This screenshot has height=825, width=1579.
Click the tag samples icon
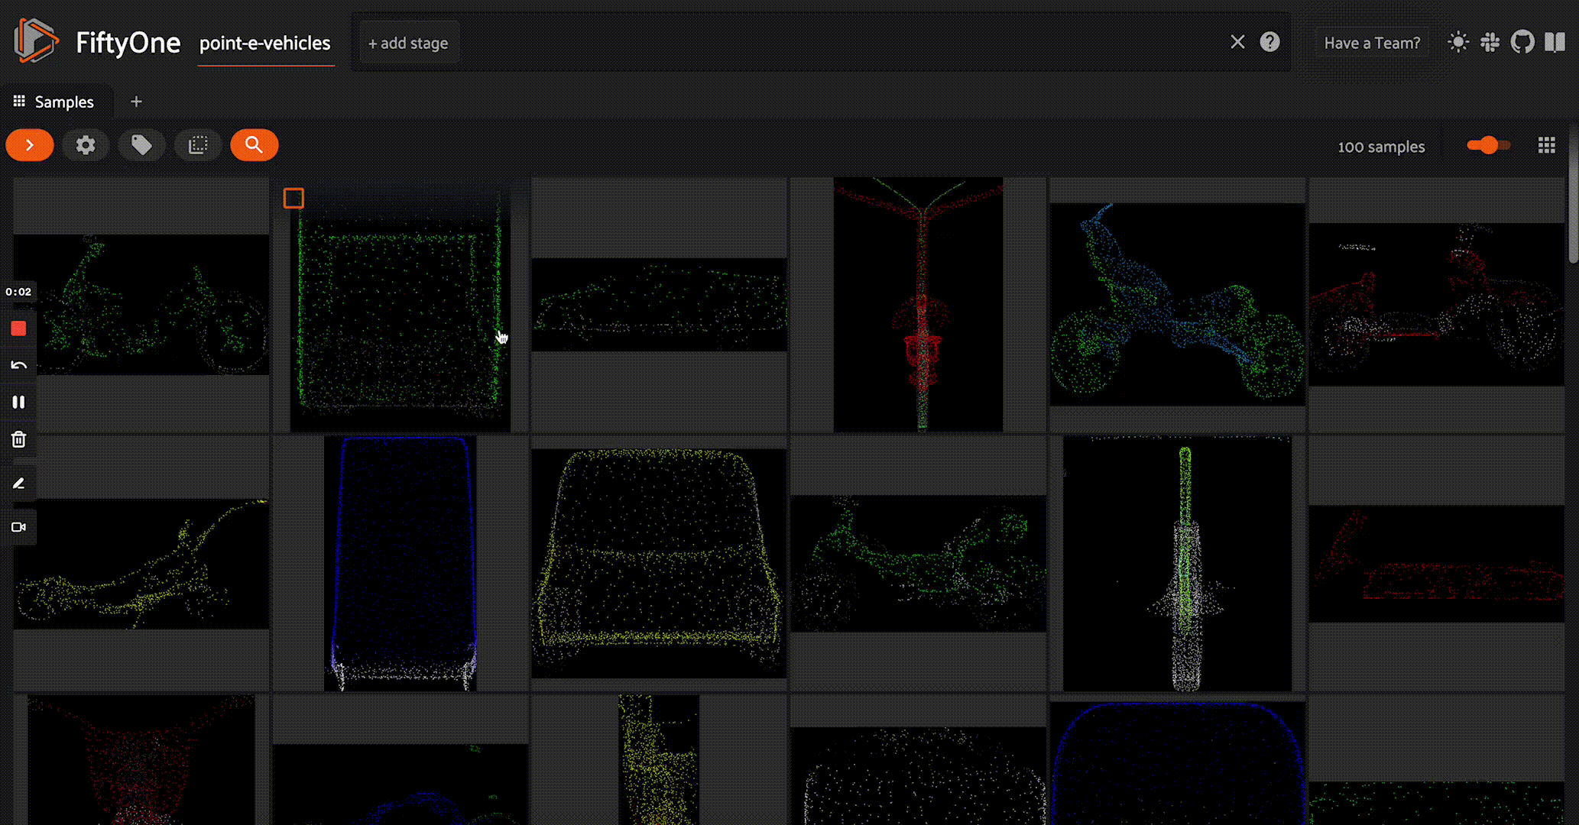141,145
